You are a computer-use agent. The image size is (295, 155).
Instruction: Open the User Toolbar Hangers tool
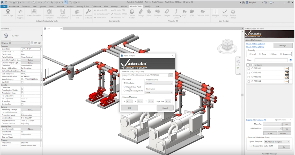point(216,13)
